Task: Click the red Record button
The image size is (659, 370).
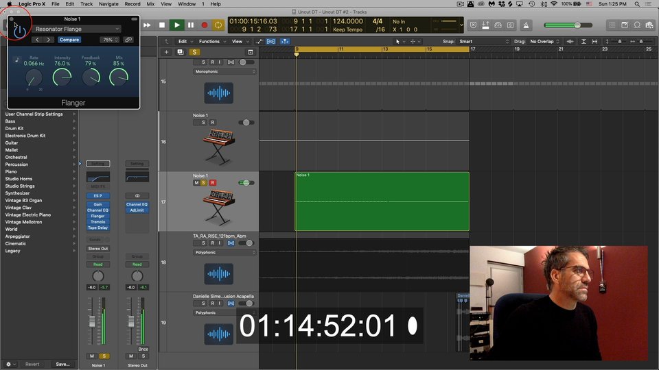Action: click(x=205, y=25)
